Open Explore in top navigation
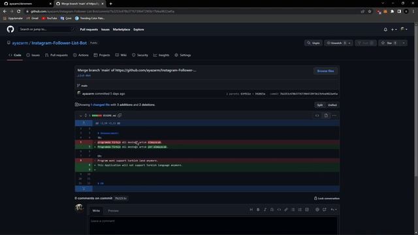This screenshot has width=418, height=235. (138, 29)
